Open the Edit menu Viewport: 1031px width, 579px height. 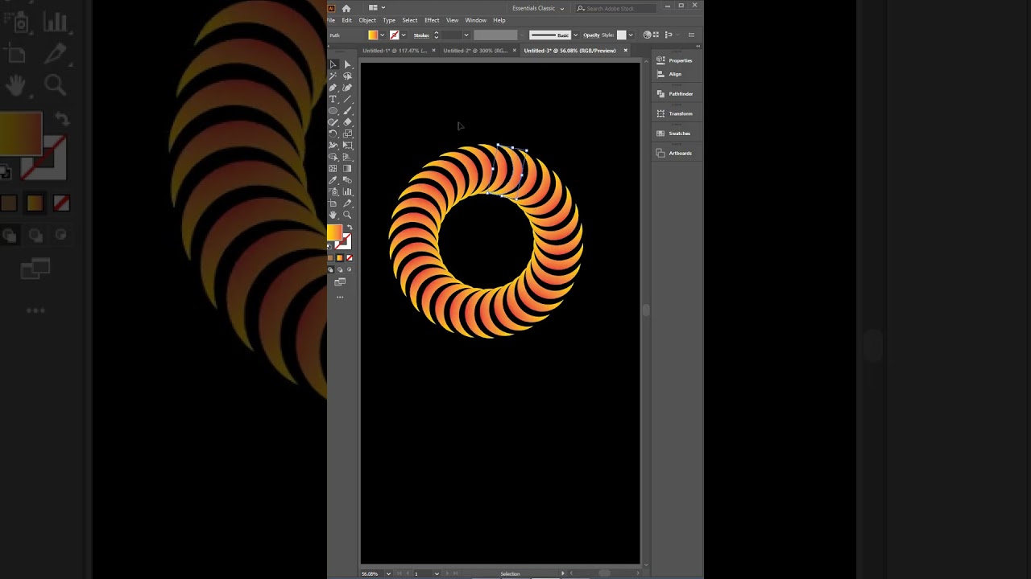[346, 20]
